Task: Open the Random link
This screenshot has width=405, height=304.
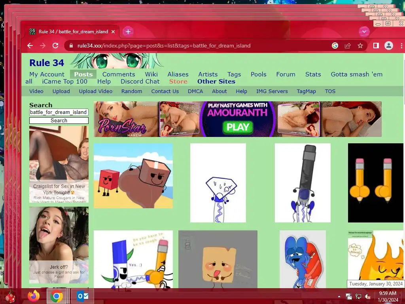Action: tap(132, 91)
